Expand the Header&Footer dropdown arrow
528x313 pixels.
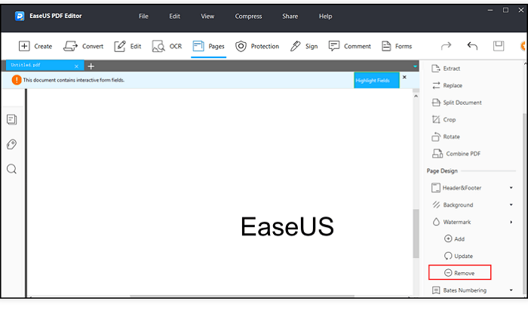coord(511,188)
